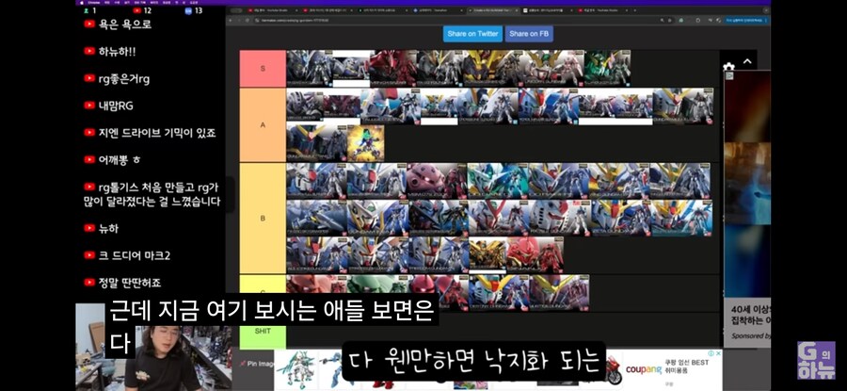
Task: Click the Share on FB button
Action: pos(529,34)
